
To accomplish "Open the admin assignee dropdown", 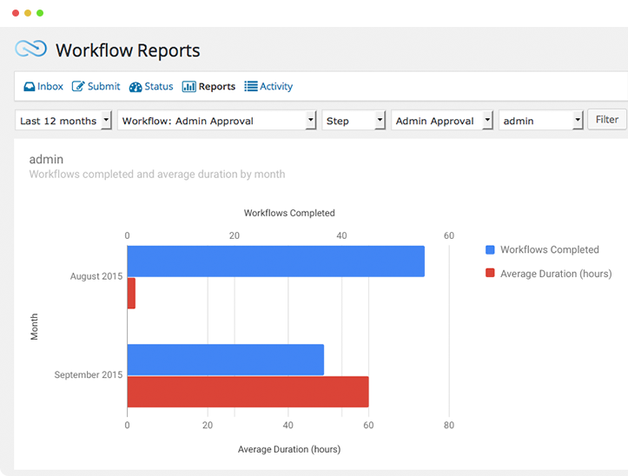I will pyautogui.click(x=540, y=121).
